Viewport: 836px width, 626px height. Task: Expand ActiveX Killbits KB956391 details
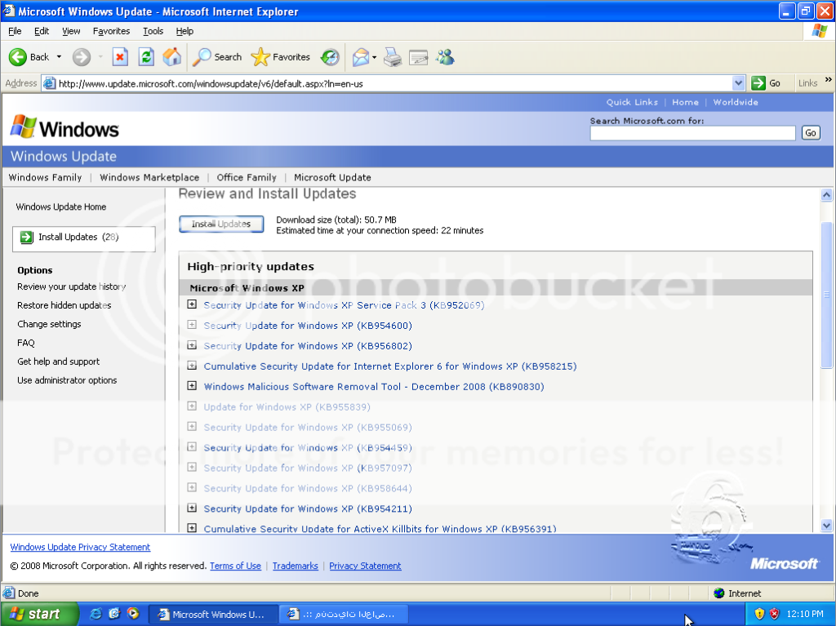(192, 528)
